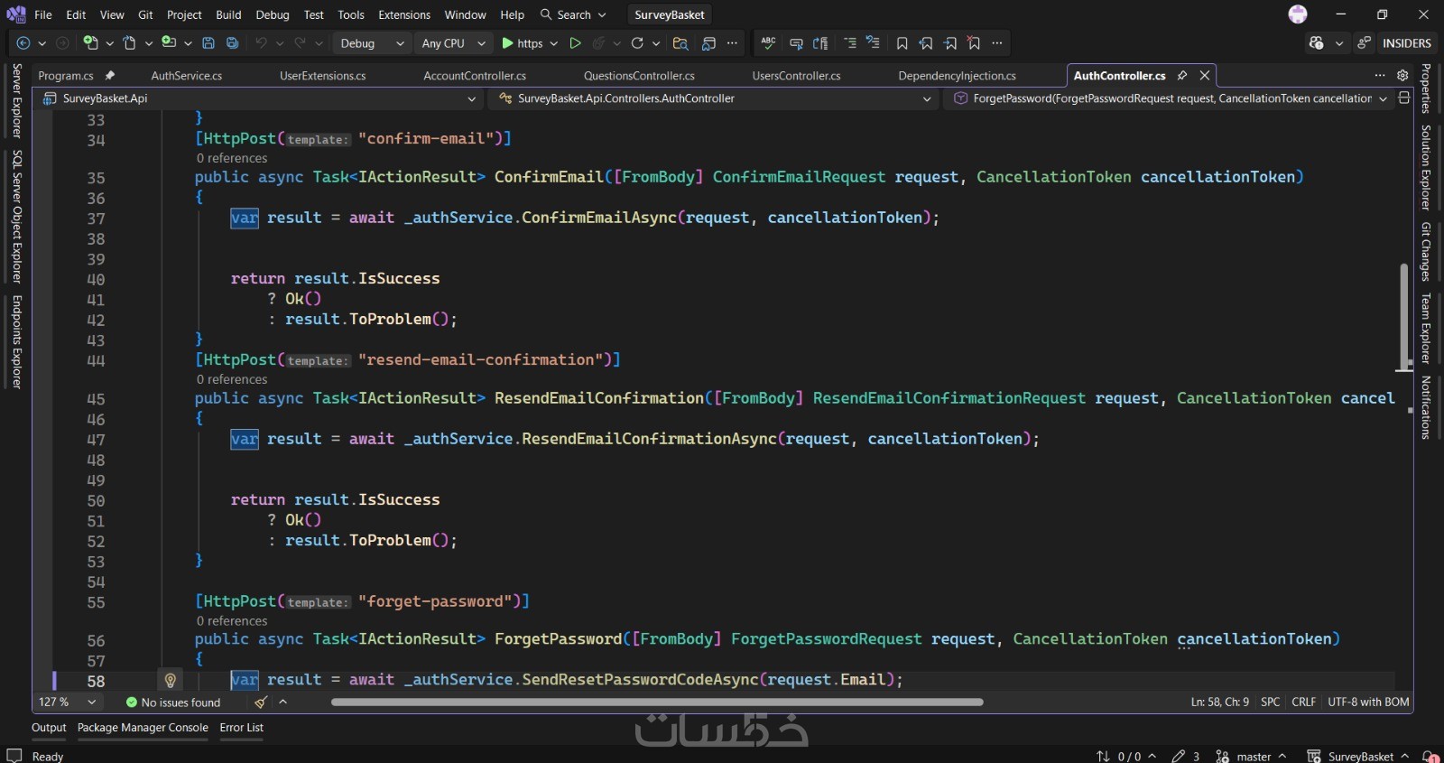The width and height of the screenshot is (1444, 763).
Task: Expand the 127 % zoom level dropdown
Action: [x=91, y=702]
